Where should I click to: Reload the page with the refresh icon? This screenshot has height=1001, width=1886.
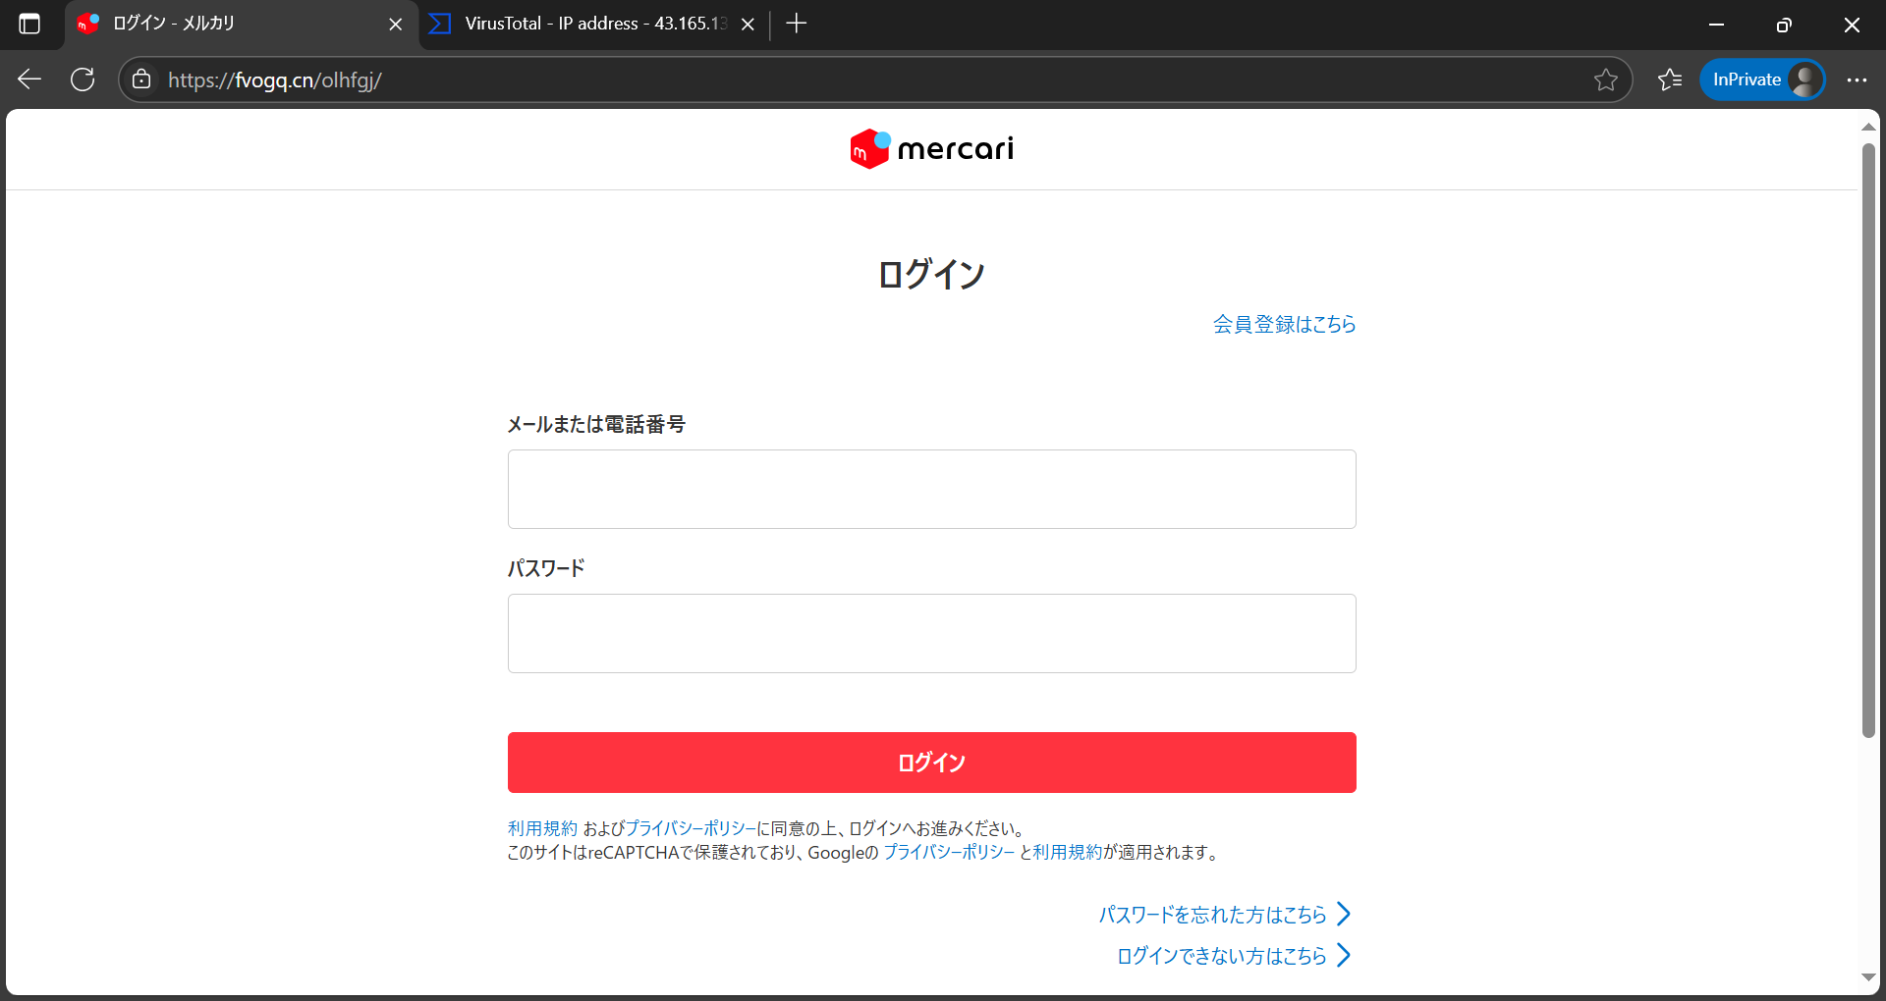click(83, 79)
